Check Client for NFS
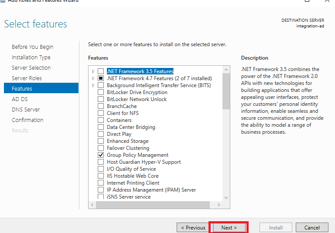 [101, 113]
